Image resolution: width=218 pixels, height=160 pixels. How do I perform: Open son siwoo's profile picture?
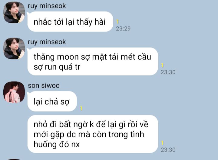(14, 92)
